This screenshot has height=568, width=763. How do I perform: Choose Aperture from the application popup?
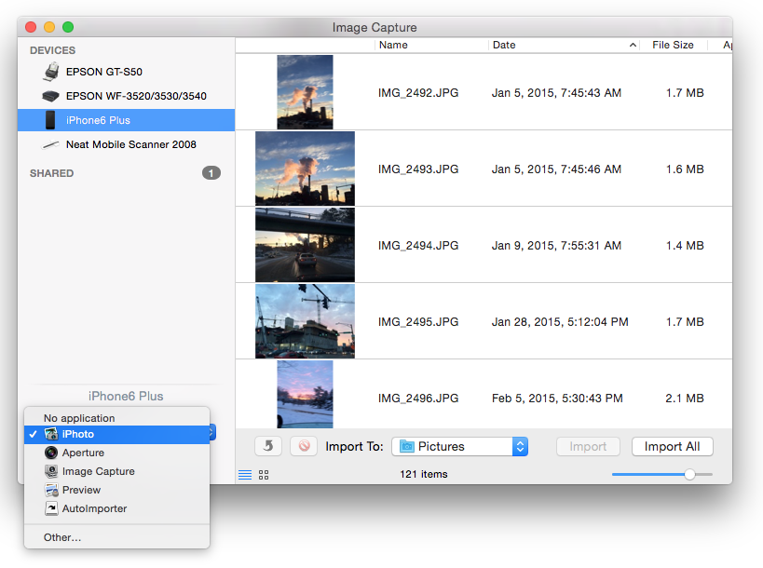(x=83, y=453)
